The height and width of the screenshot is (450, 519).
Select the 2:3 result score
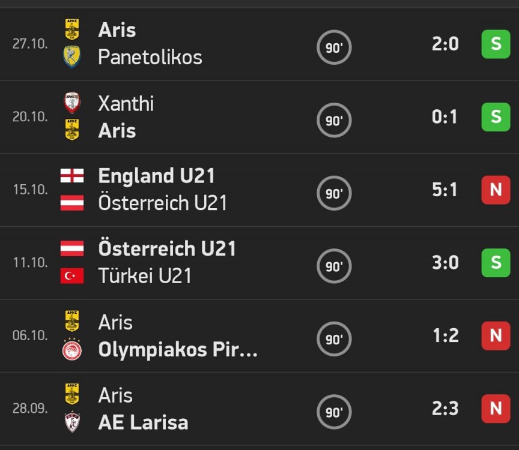[445, 409]
